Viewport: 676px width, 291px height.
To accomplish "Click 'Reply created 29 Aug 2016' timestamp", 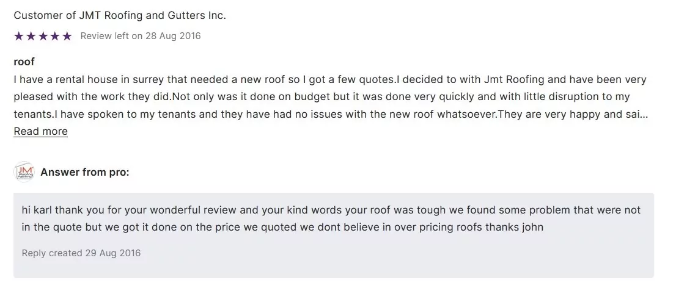I will point(81,253).
